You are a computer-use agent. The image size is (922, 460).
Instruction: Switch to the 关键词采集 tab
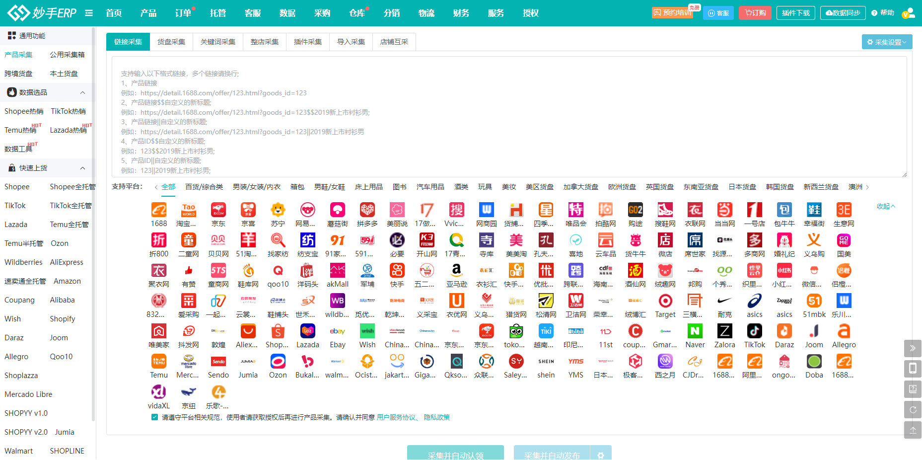click(218, 42)
